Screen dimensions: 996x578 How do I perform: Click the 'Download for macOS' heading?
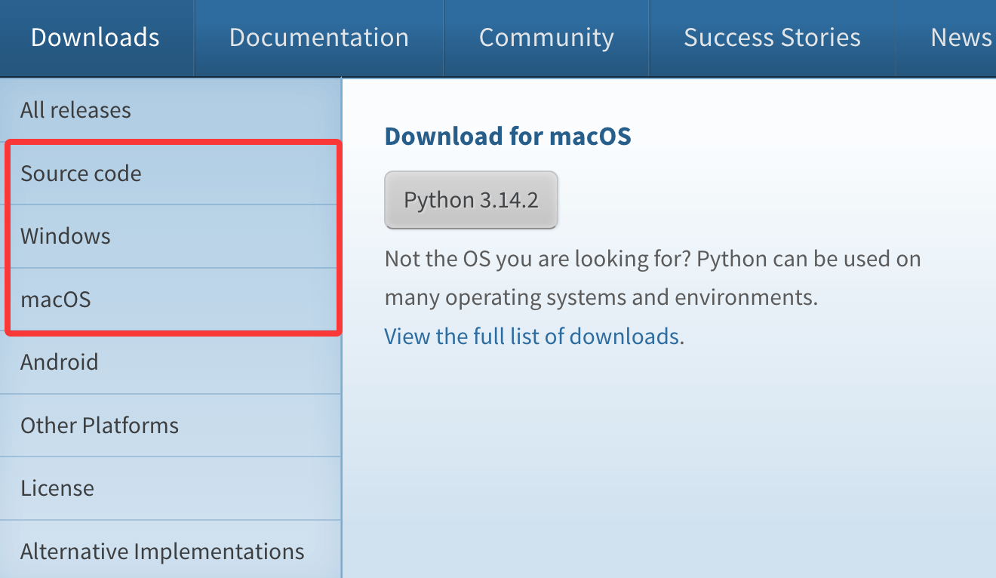tap(508, 137)
